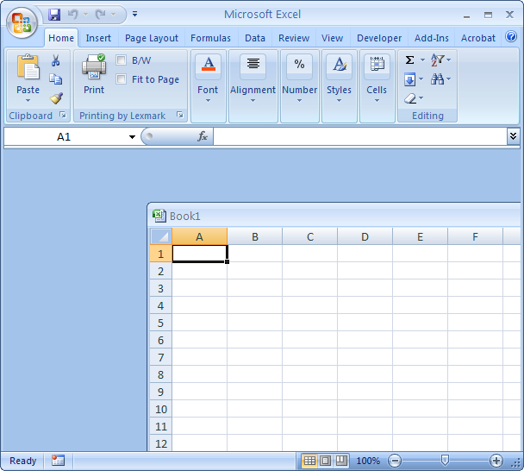Enable the B/W checkbox

click(x=122, y=60)
